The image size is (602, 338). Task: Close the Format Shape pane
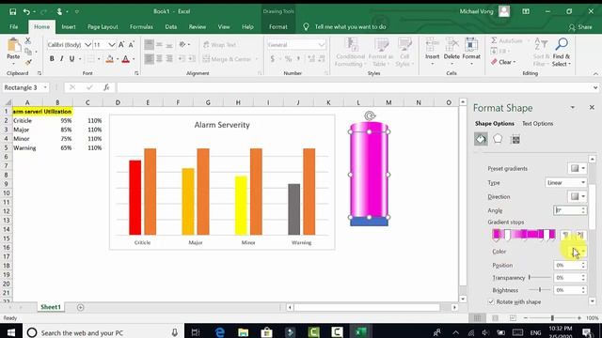pyautogui.click(x=592, y=108)
